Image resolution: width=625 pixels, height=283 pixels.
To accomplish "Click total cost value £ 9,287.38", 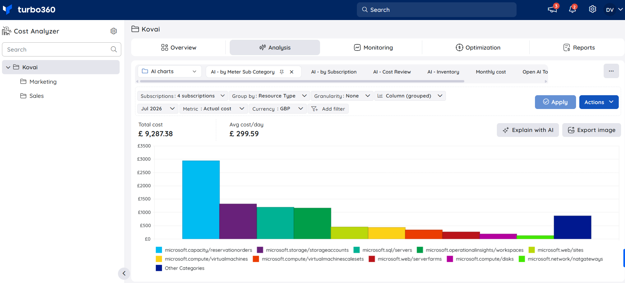I will (x=155, y=134).
